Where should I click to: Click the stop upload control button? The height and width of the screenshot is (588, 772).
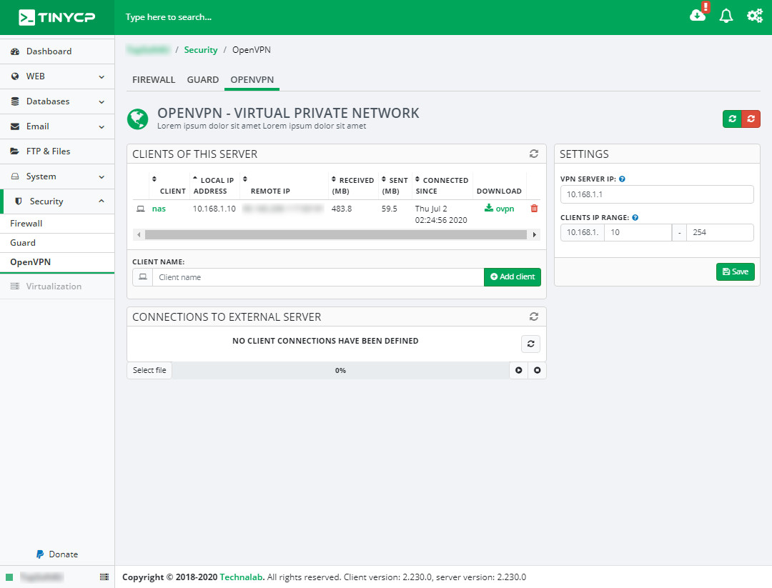[x=537, y=371]
